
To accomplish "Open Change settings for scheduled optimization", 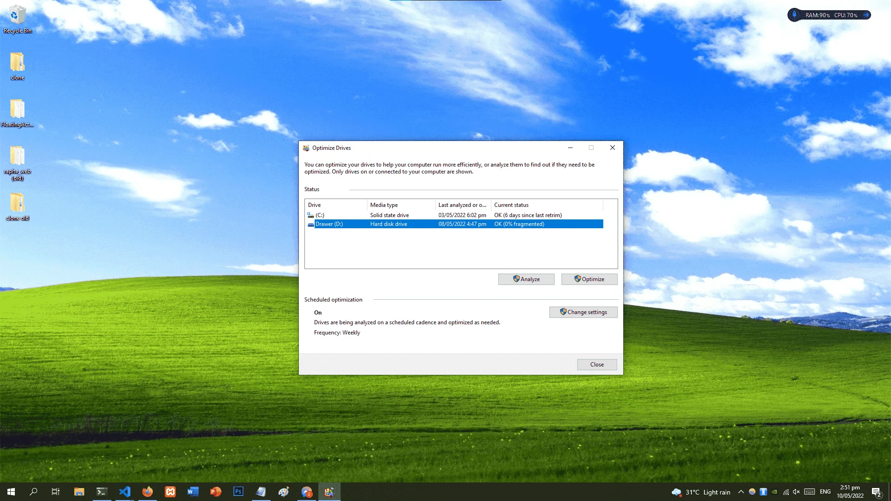I will 583,312.
